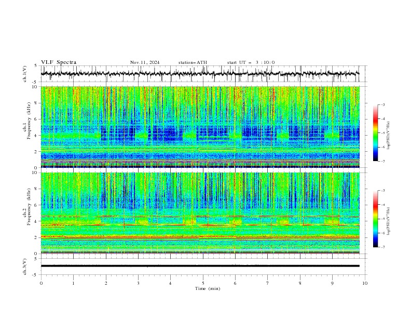Click the "-3" label on ch.2 color bar
Screen dimensions: 411x318
382,191
